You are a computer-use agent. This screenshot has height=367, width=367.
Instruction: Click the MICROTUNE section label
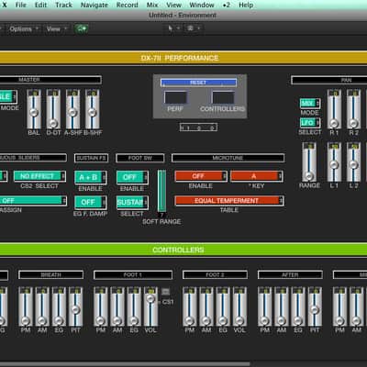228,158
